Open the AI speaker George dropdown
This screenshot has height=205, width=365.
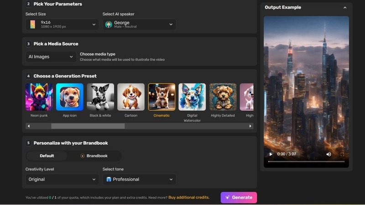coord(139,25)
